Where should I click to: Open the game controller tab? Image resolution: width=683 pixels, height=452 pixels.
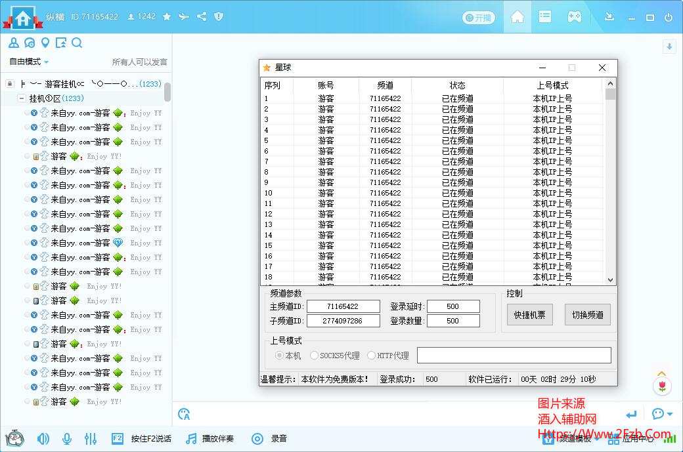[574, 17]
